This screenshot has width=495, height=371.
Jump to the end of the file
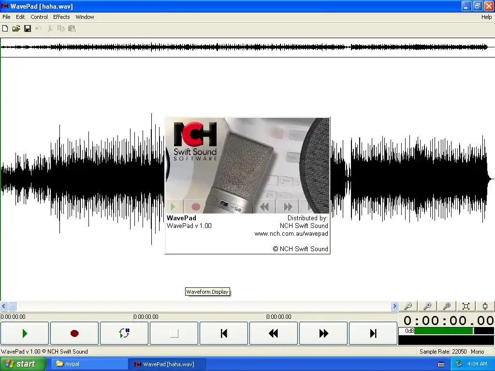(373, 333)
